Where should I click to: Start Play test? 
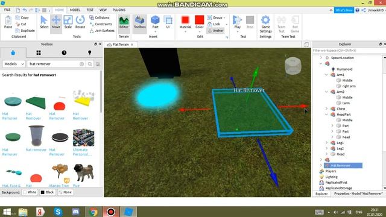pos(237,22)
